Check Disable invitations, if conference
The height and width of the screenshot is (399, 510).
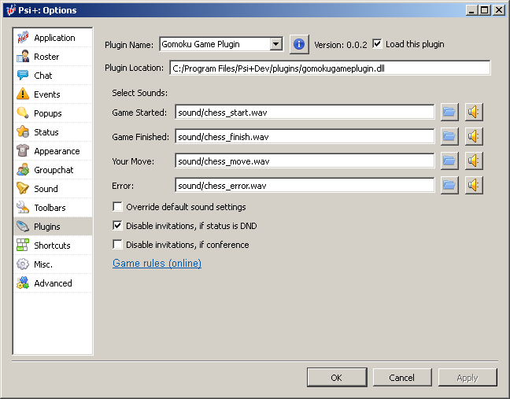point(118,245)
